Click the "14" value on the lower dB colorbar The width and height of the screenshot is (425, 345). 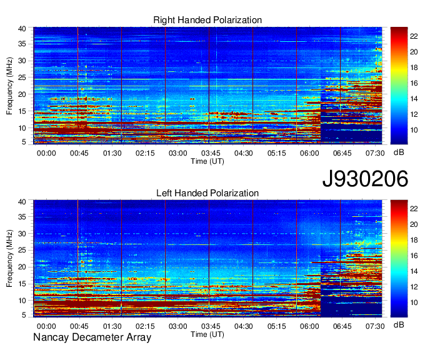[414, 271]
